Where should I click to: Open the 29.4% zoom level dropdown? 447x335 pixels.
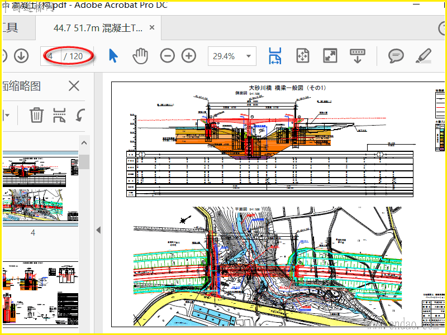(x=248, y=56)
